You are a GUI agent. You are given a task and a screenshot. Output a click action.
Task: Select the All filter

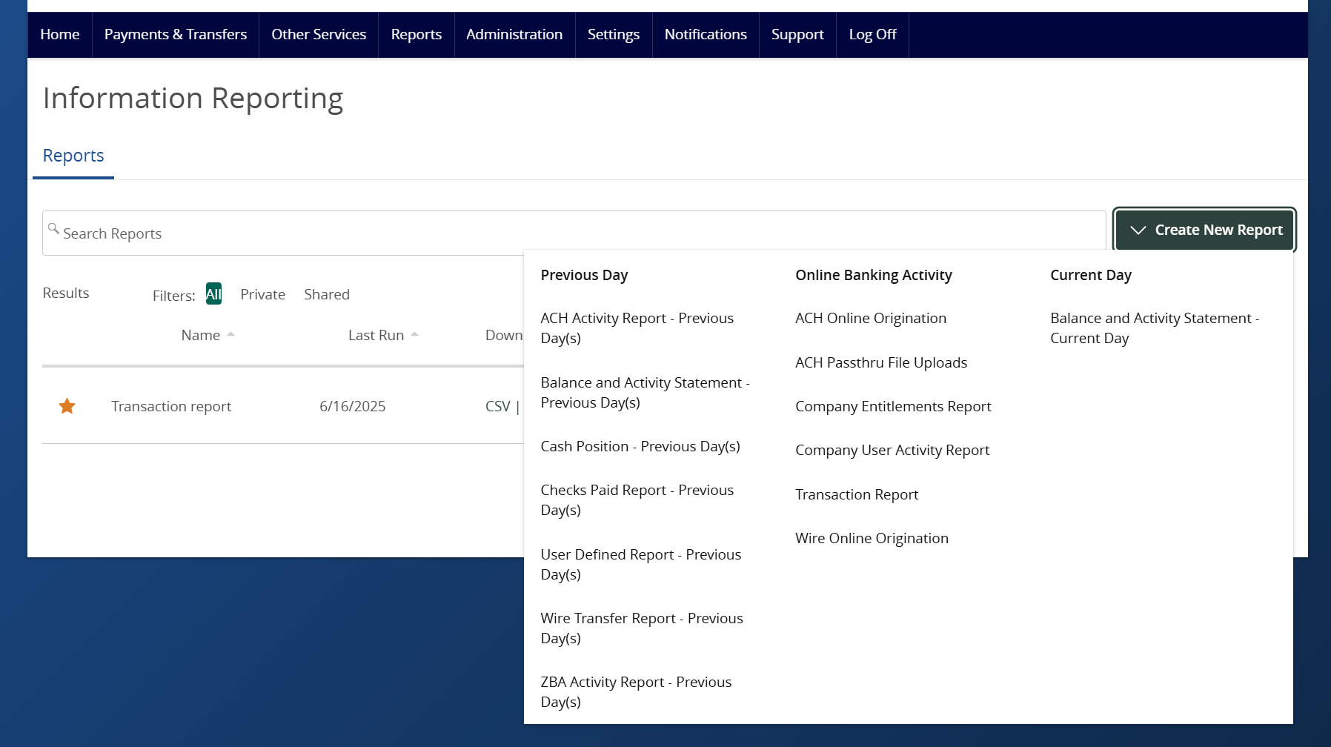pyautogui.click(x=213, y=294)
